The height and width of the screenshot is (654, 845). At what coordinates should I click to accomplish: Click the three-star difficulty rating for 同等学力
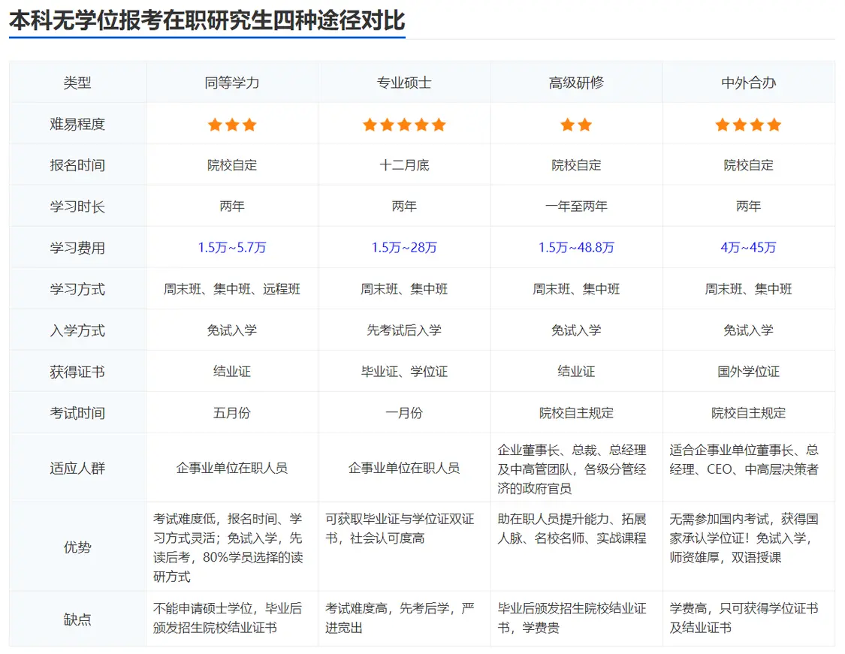click(x=232, y=125)
